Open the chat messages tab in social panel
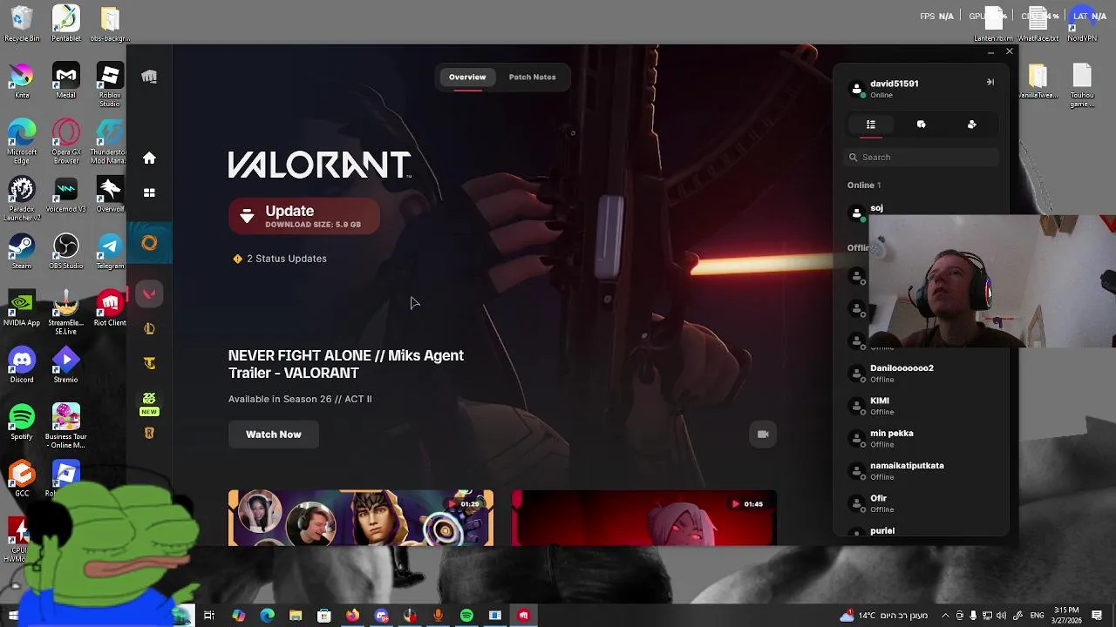The image size is (1116, 627). click(921, 125)
